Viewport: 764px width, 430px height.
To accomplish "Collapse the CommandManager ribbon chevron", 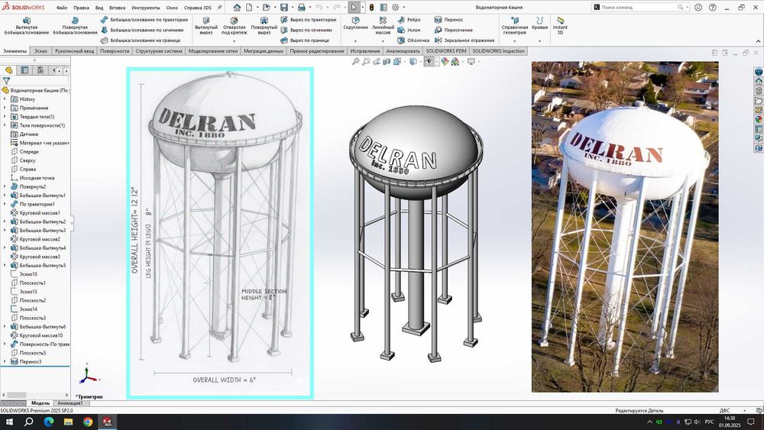I will 758,41.
